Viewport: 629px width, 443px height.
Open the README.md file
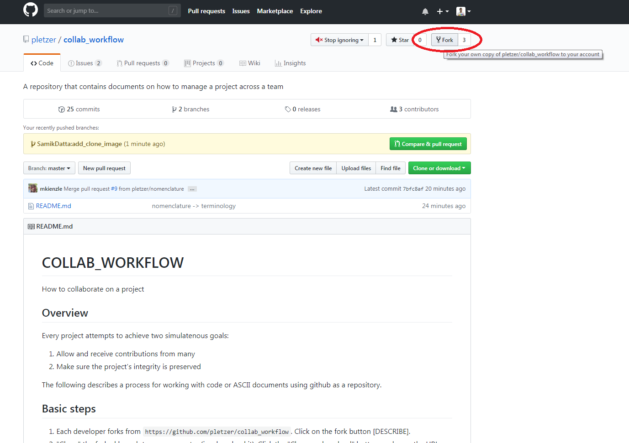53,206
